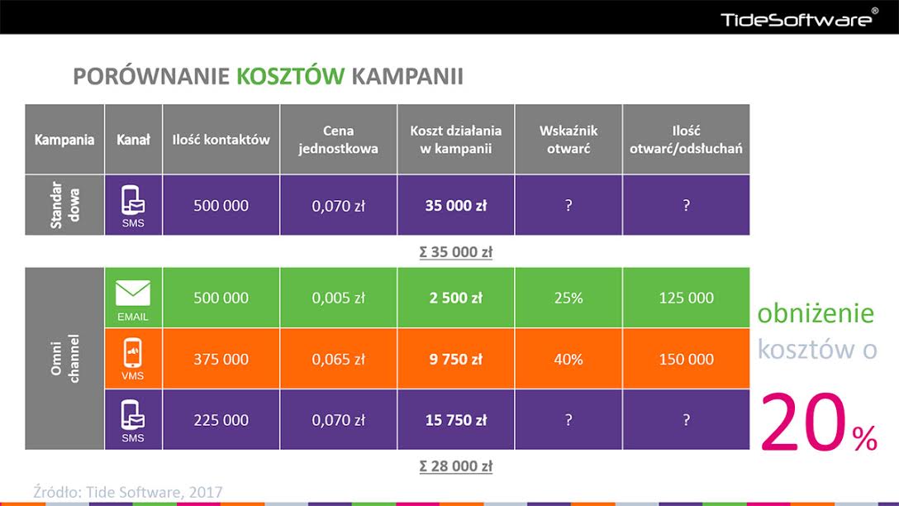Select the Wskaźnik otwarć column header
Screen dimensions: 899x506
(x=568, y=140)
